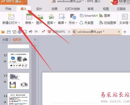Switch to the 大纲 outline pane tab
Screen dimensions: 130x105
click(x=5, y=40)
